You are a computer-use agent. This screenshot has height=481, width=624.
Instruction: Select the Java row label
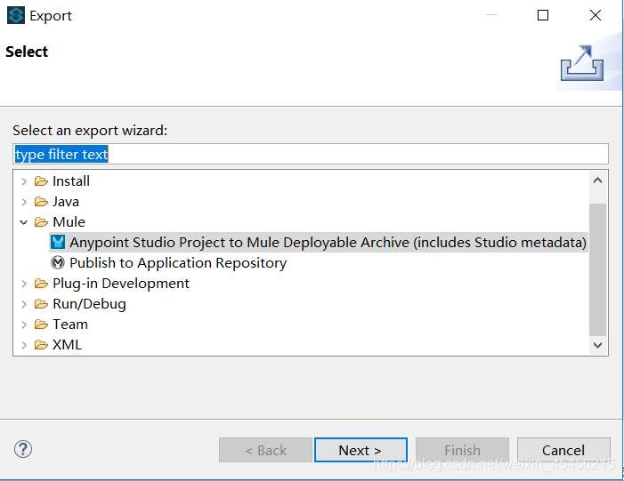(x=66, y=202)
